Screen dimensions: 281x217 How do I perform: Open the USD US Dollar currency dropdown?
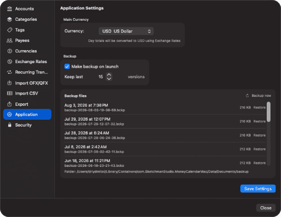(126, 31)
